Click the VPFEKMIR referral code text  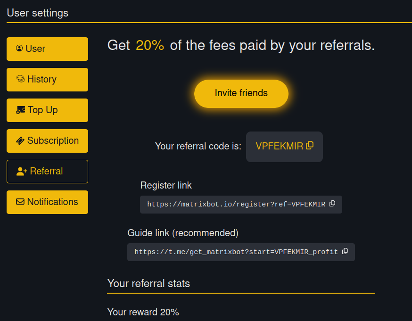click(279, 146)
